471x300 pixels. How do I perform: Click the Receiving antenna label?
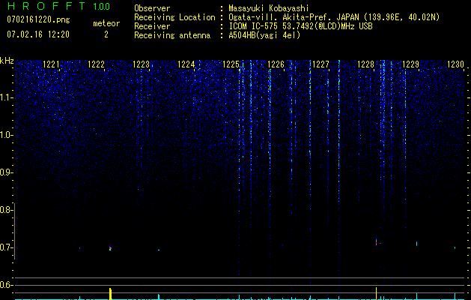tap(172, 35)
